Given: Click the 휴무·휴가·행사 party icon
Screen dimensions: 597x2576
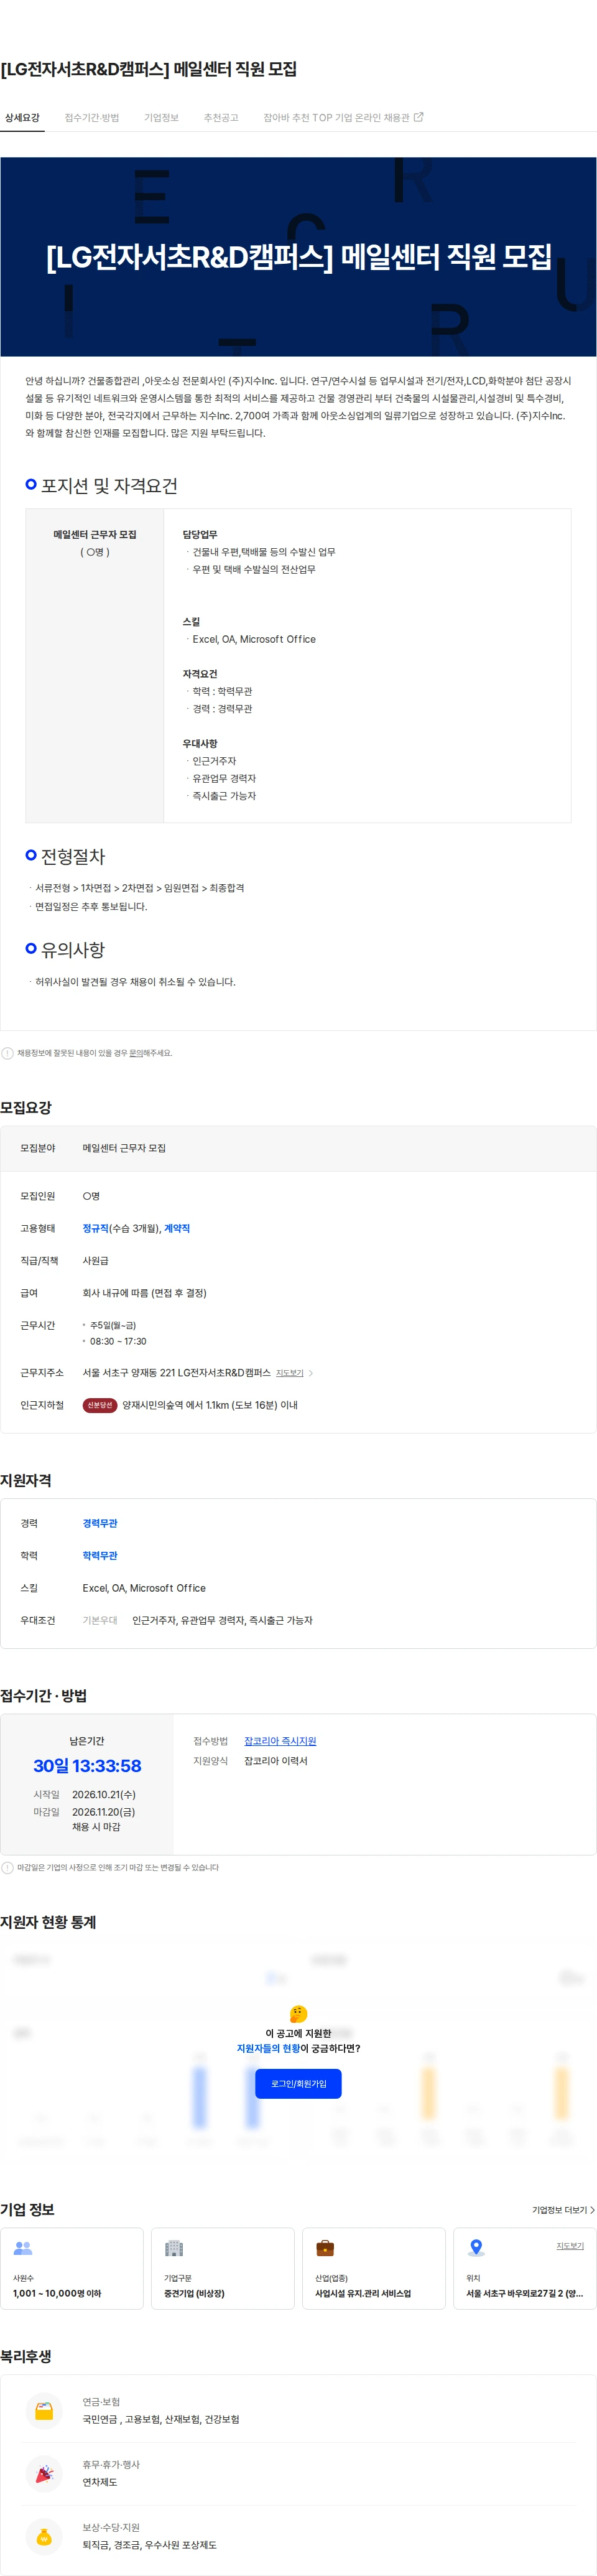Looking at the screenshot, I should tap(44, 2474).
